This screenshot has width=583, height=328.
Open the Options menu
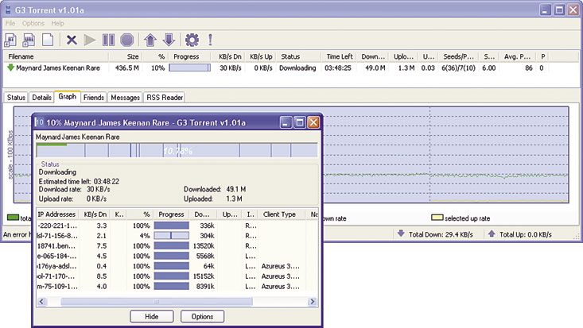(x=33, y=23)
